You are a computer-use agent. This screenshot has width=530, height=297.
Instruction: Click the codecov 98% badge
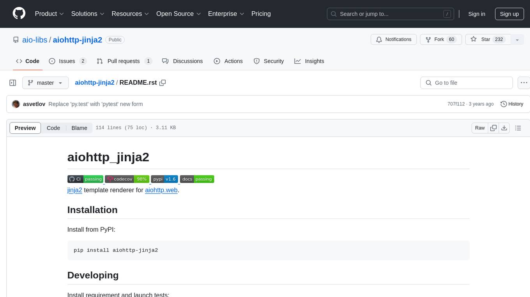(x=127, y=179)
